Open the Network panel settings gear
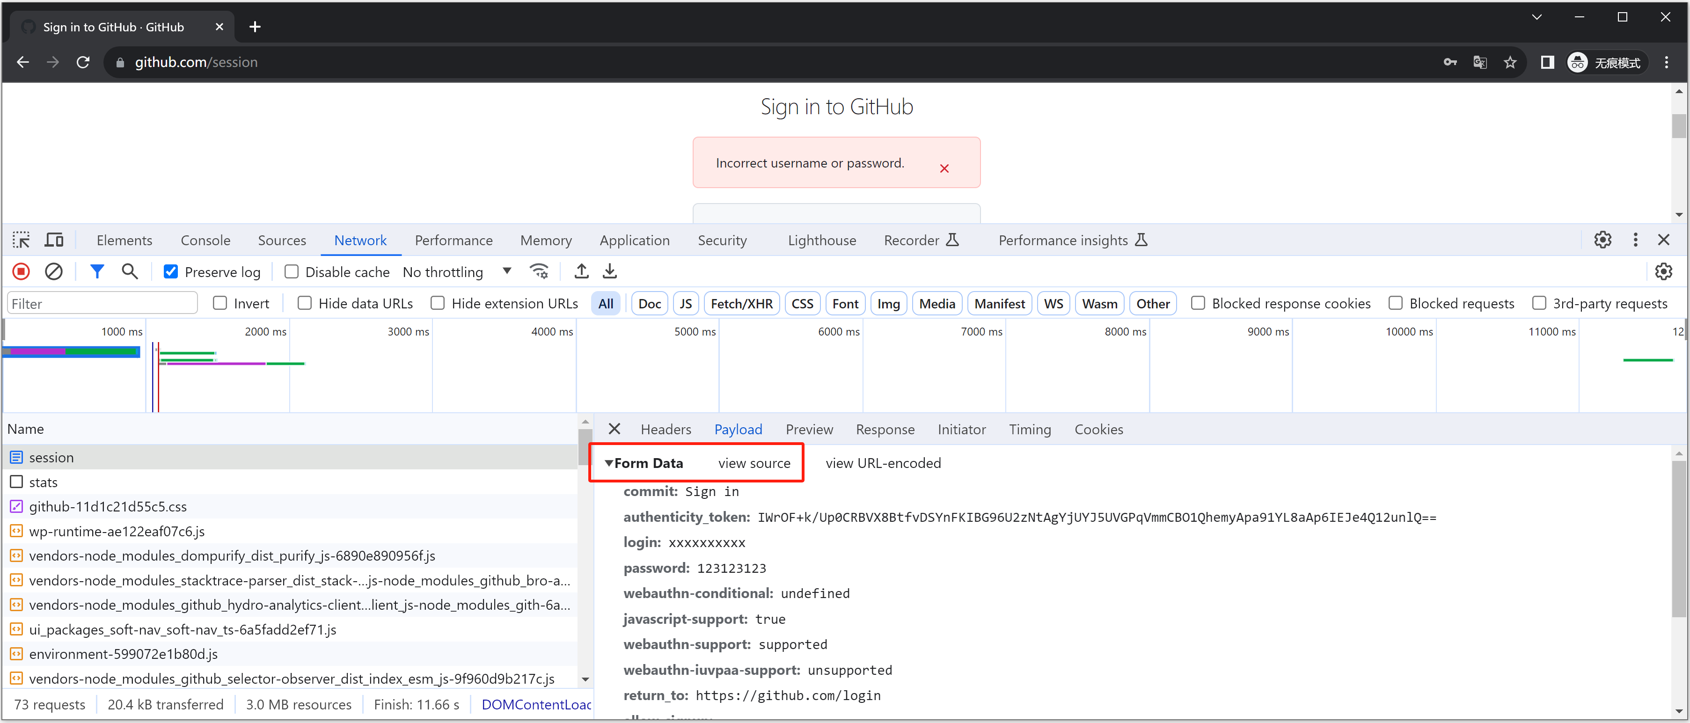 (1664, 271)
